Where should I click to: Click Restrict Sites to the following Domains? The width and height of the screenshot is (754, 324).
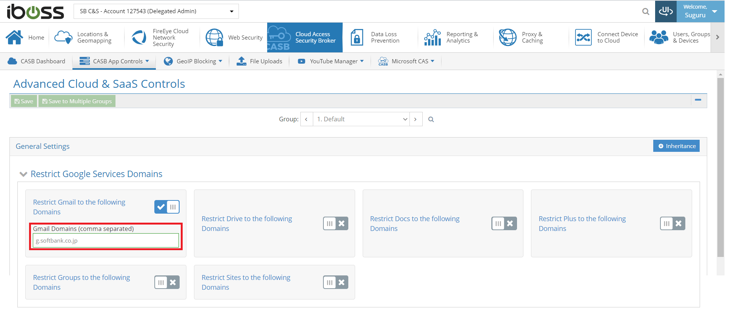(x=246, y=282)
